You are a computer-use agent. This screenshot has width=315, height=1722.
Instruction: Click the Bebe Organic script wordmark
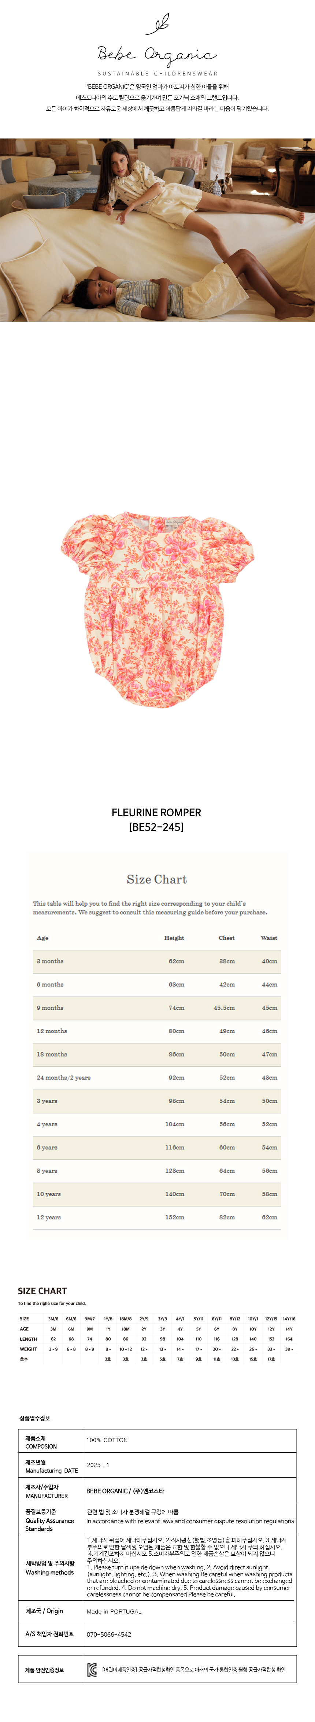pyautogui.click(x=157, y=55)
